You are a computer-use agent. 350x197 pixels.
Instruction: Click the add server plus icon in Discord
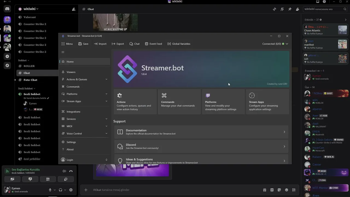tap(7, 56)
